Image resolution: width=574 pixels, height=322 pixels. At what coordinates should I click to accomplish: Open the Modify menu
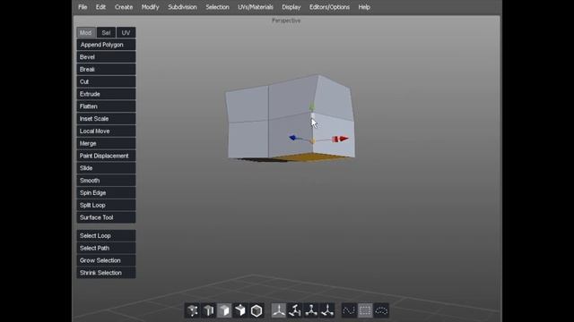pos(150,7)
